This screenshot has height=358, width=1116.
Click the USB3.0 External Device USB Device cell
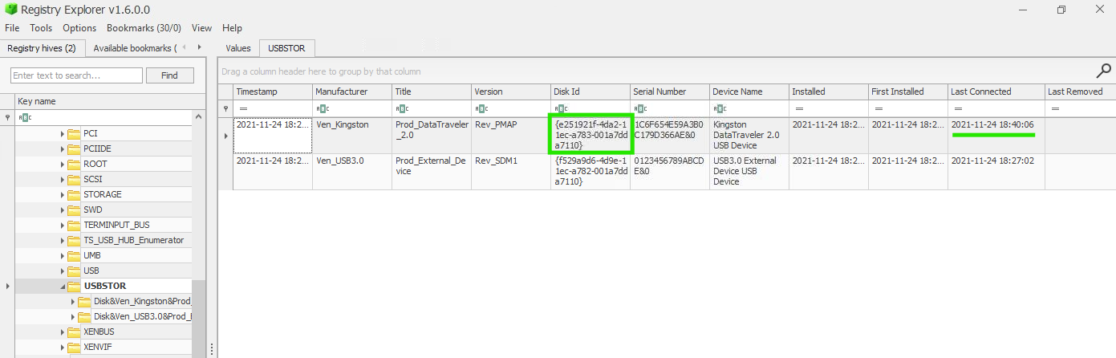[749, 172]
